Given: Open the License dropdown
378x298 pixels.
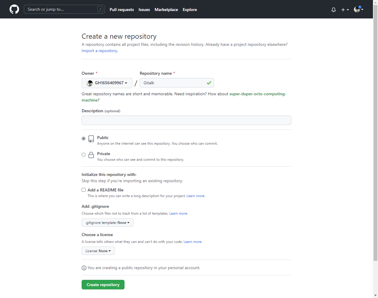Looking at the screenshot, I should pyautogui.click(x=98, y=251).
